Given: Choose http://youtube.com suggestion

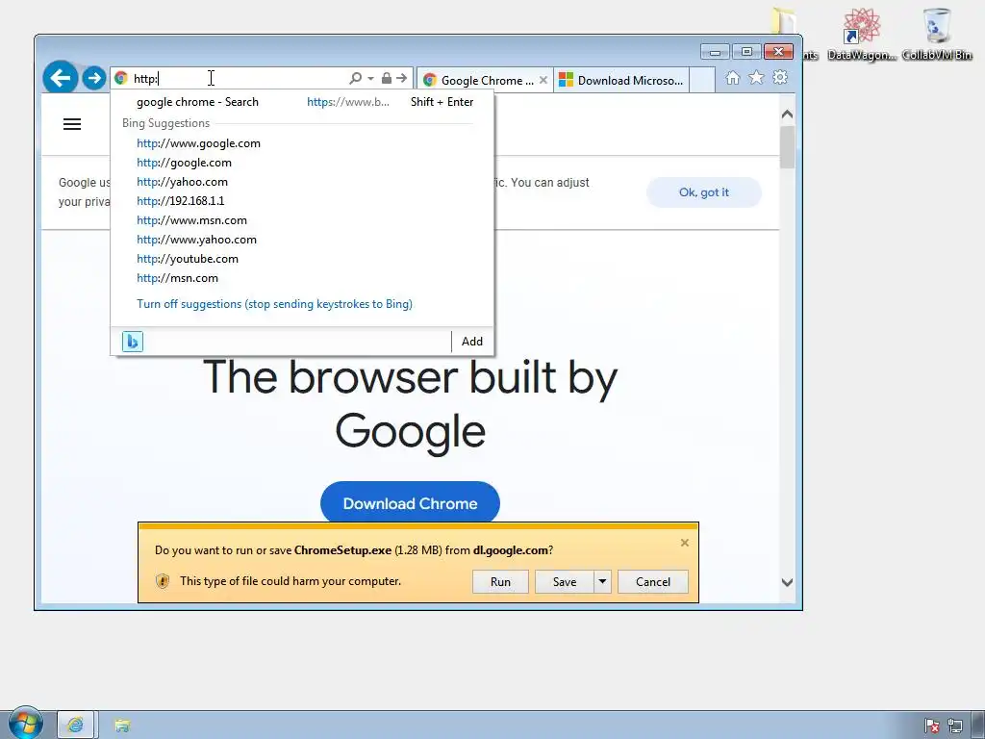Looking at the screenshot, I should pyautogui.click(x=302, y=259).
